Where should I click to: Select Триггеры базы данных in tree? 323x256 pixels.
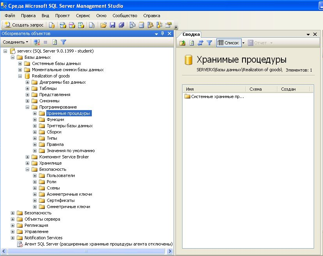pos(70,126)
